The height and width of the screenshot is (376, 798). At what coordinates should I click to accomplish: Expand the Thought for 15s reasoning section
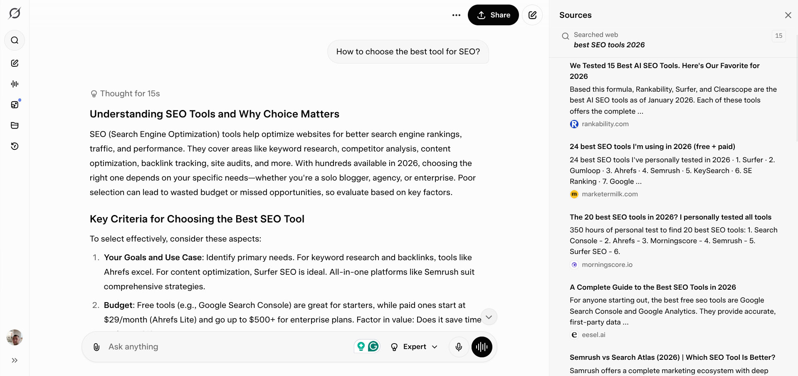[x=125, y=93]
